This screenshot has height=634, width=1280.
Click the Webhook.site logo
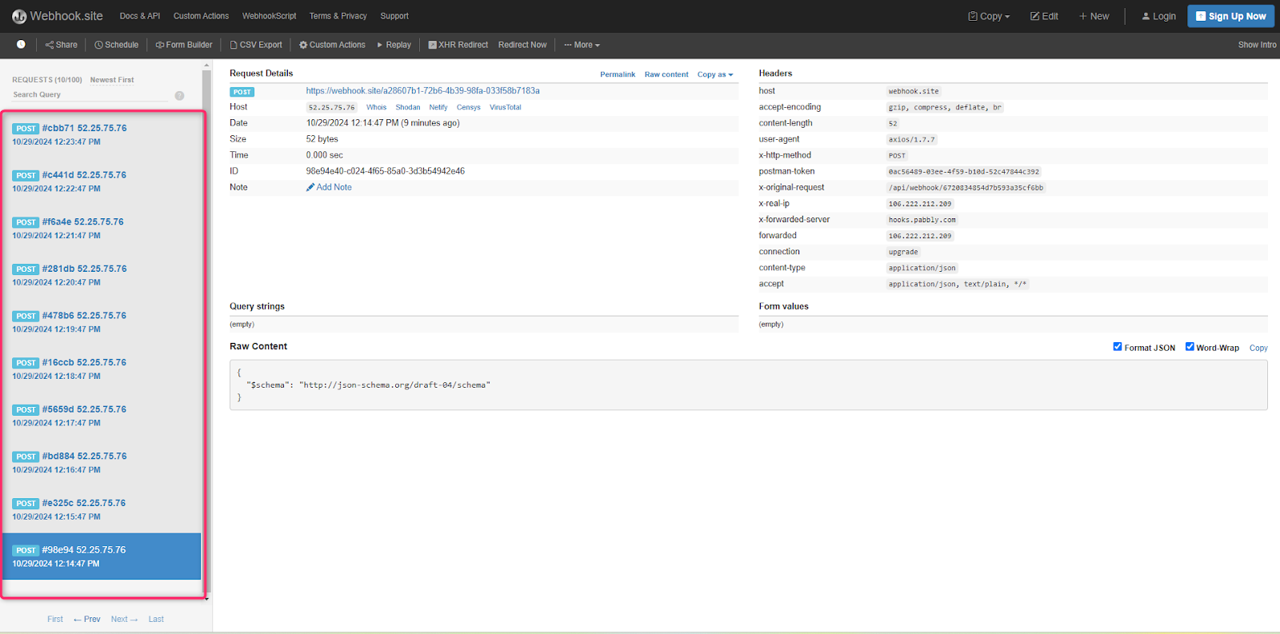58,16
